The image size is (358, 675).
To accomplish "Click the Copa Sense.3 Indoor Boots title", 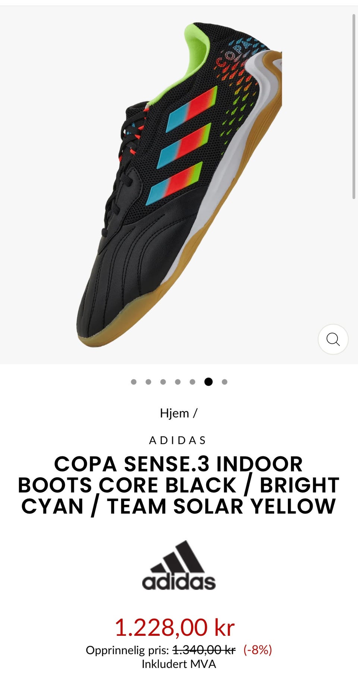I will coord(179,485).
